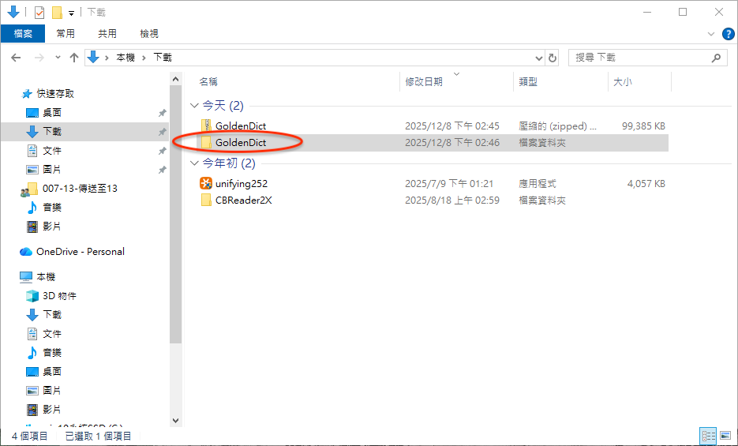The width and height of the screenshot is (738, 446).
Task: Click the Help question mark icon
Action: (729, 34)
